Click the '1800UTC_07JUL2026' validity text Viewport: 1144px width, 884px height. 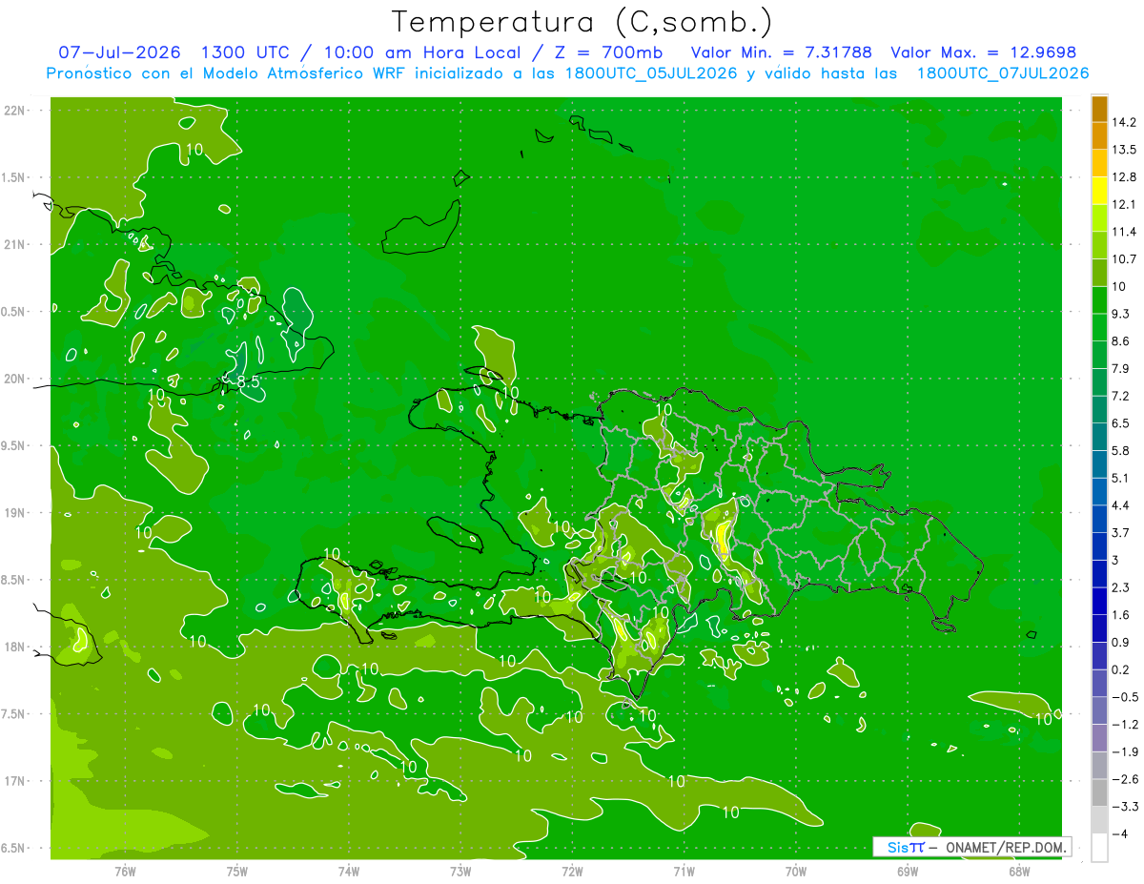1003,73
